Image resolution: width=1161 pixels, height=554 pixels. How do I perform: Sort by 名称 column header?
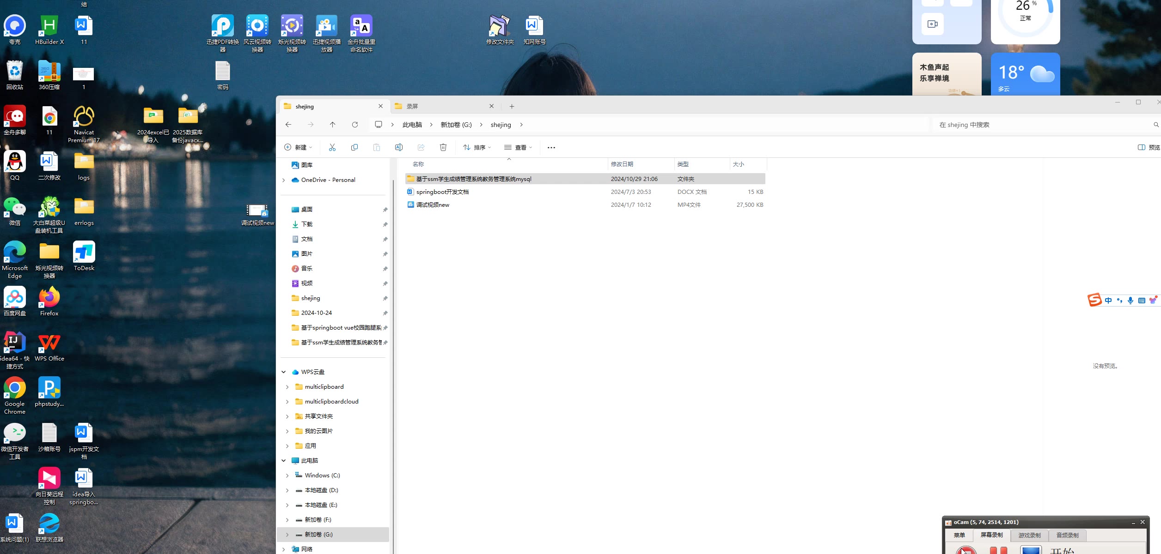[x=507, y=164]
